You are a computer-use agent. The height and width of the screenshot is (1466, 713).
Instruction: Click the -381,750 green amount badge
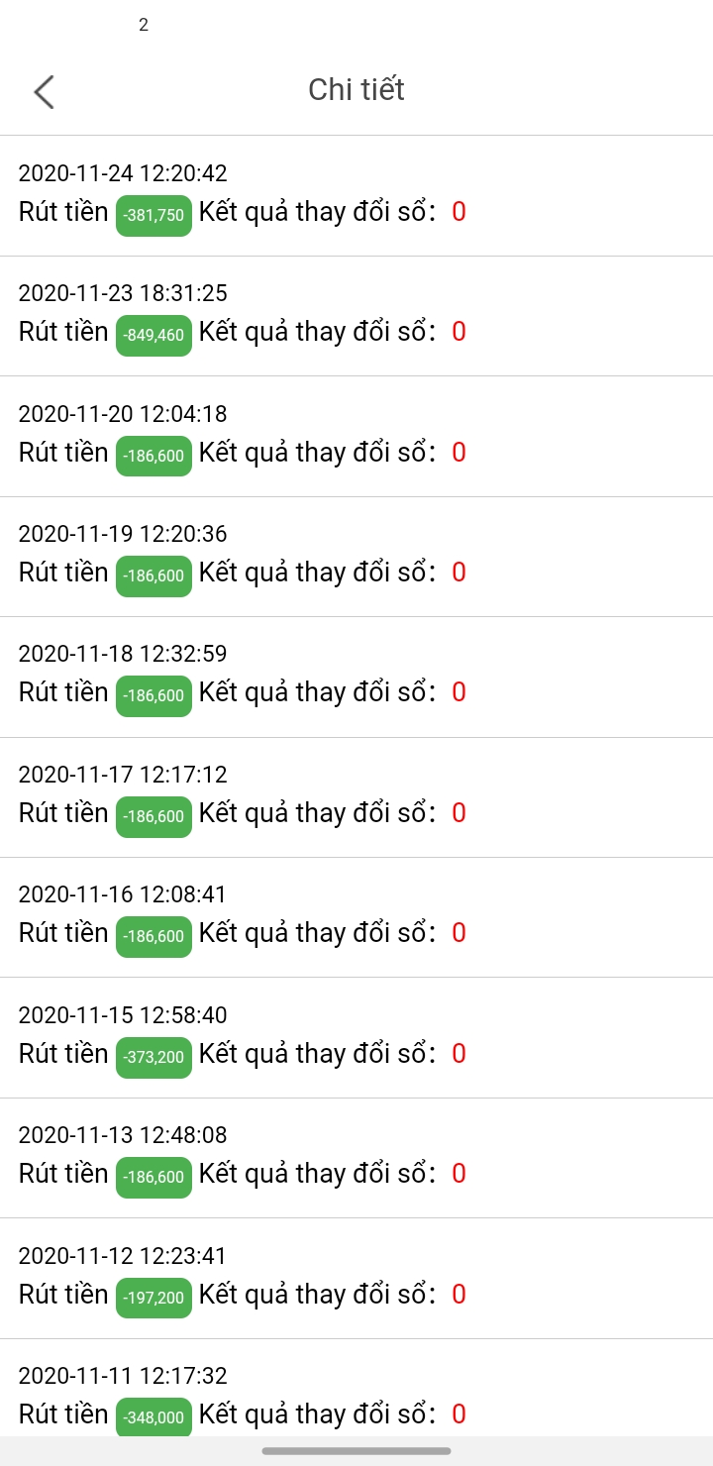153,215
